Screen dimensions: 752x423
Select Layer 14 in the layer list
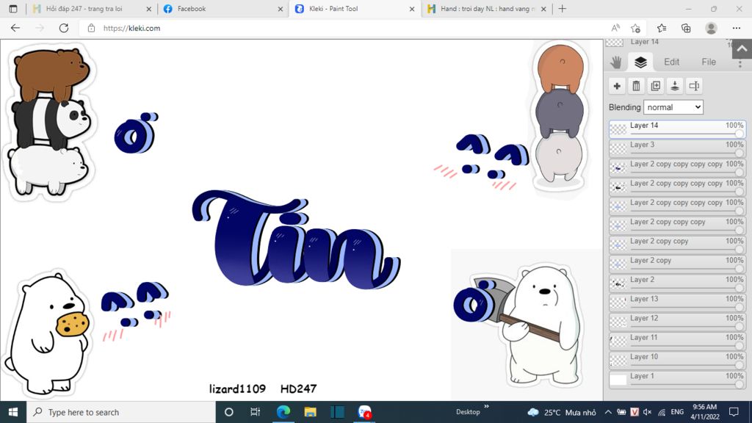[x=677, y=129]
